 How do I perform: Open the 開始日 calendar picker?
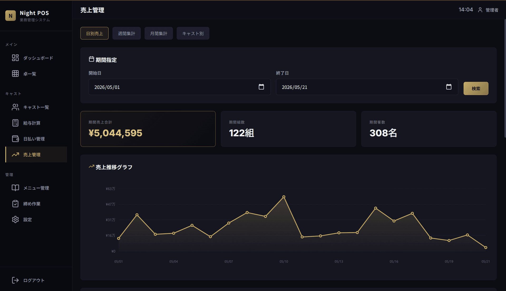click(261, 87)
